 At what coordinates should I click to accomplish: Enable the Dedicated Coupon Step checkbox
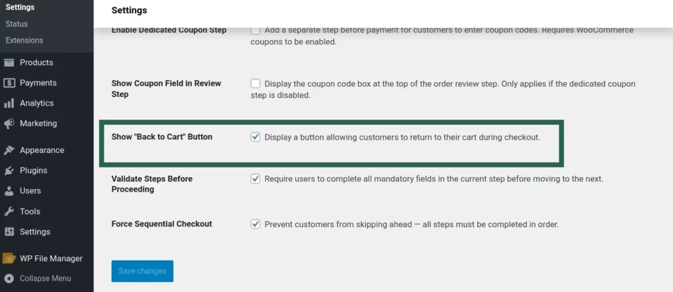click(x=256, y=30)
